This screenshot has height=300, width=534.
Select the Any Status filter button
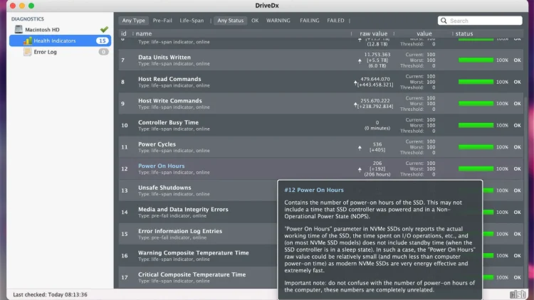tap(230, 21)
